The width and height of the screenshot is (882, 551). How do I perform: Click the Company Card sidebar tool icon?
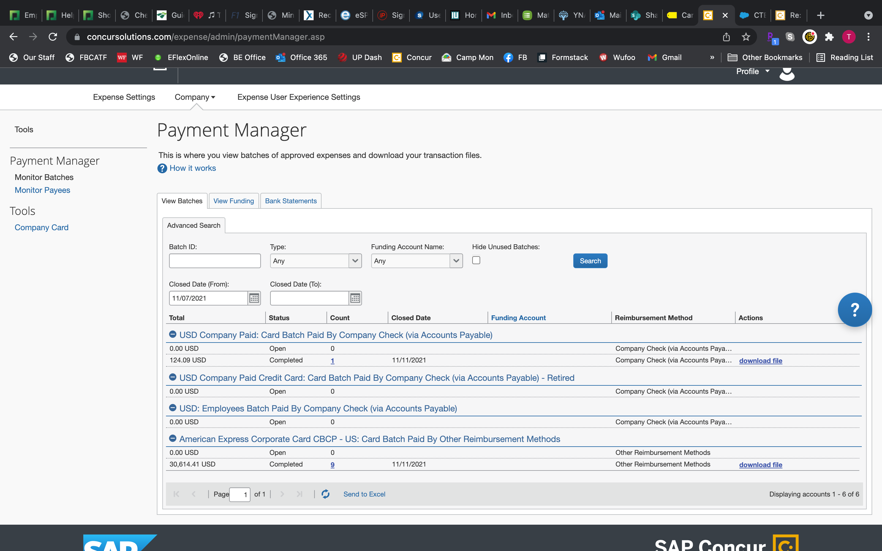click(41, 227)
